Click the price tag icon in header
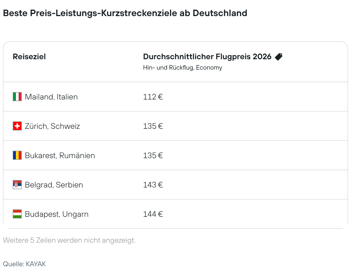 pyautogui.click(x=278, y=57)
